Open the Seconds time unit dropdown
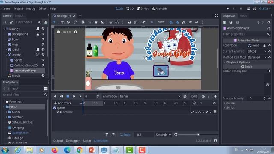 coord(163,135)
